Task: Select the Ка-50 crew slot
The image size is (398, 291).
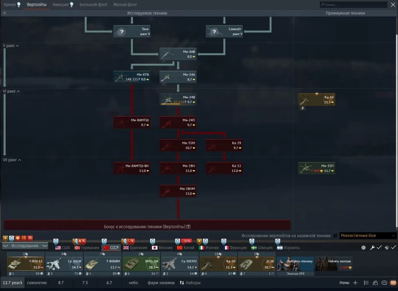Action: 219,264
